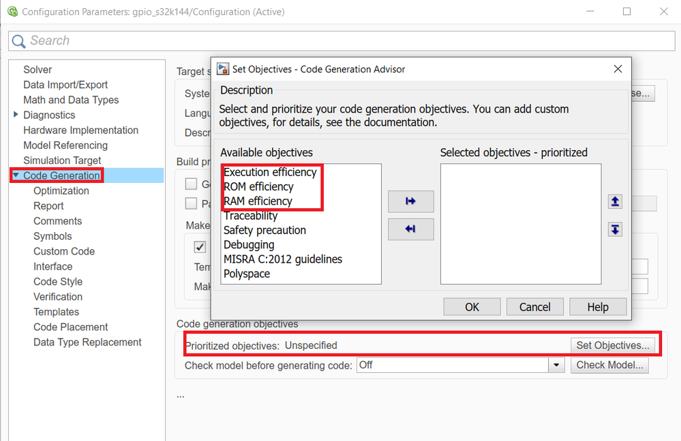
Task: Click OK in Set Objectives dialog
Action: click(x=472, y=307)
